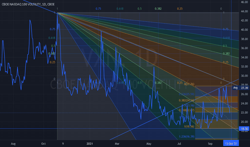Select the 0.236(25.59) Fibonacci retracement label
The image size is (250, 147).
pos(186,94)
